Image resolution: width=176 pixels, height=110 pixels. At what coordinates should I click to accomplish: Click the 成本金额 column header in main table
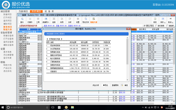[x=155, y=29]
